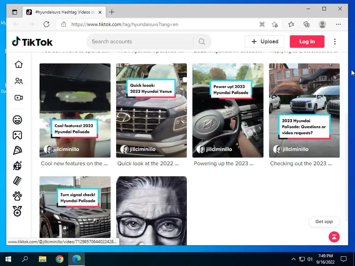Open the notification center icon
The width and height of the screenshot is (355, 266).
344,259
